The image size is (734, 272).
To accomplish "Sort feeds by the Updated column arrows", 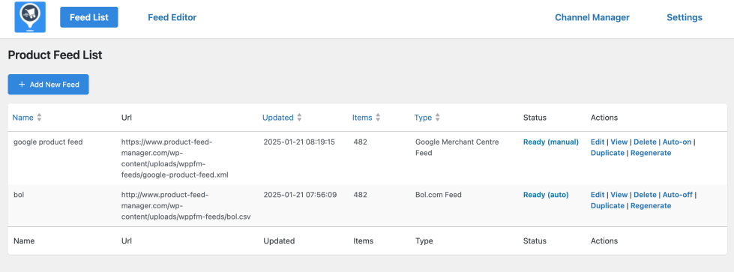I will (299, 118).
